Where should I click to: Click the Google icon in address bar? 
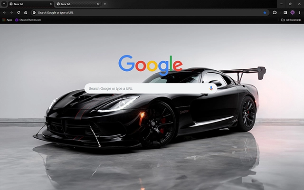tap(34, 13)
